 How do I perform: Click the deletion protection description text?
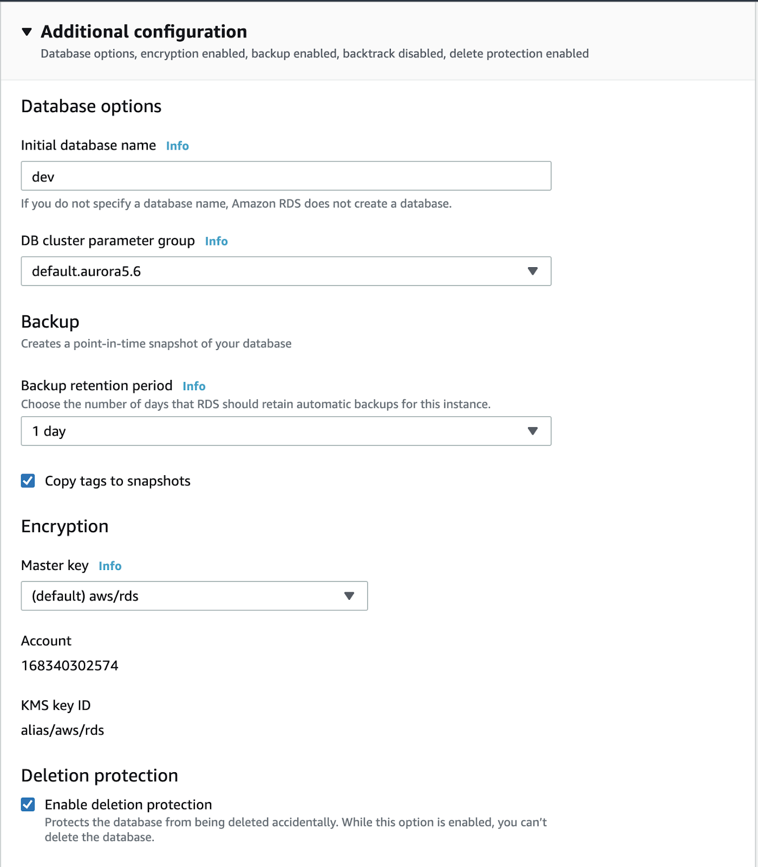[296, 830]
